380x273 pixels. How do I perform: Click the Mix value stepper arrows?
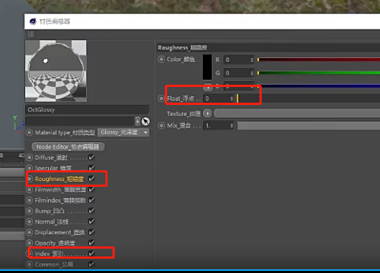[232, 126]
